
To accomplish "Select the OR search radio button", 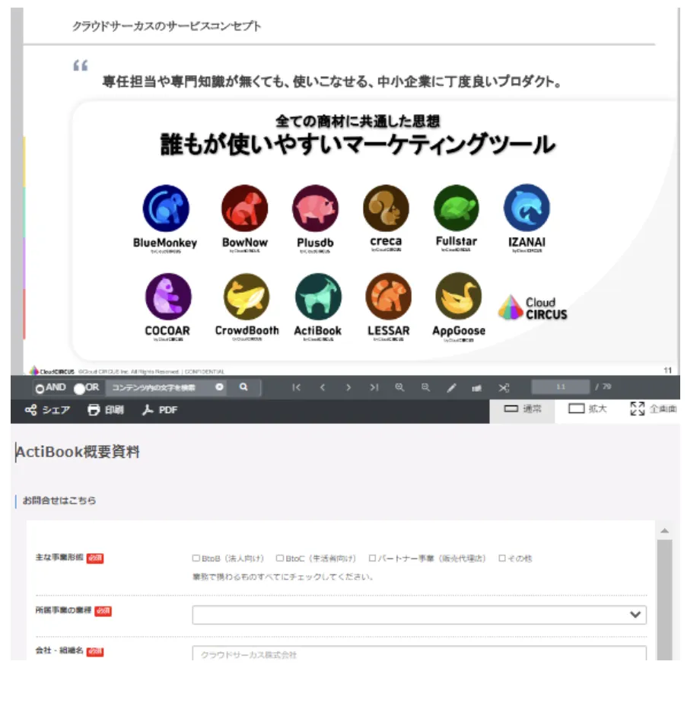I will (x=79, y=389).
